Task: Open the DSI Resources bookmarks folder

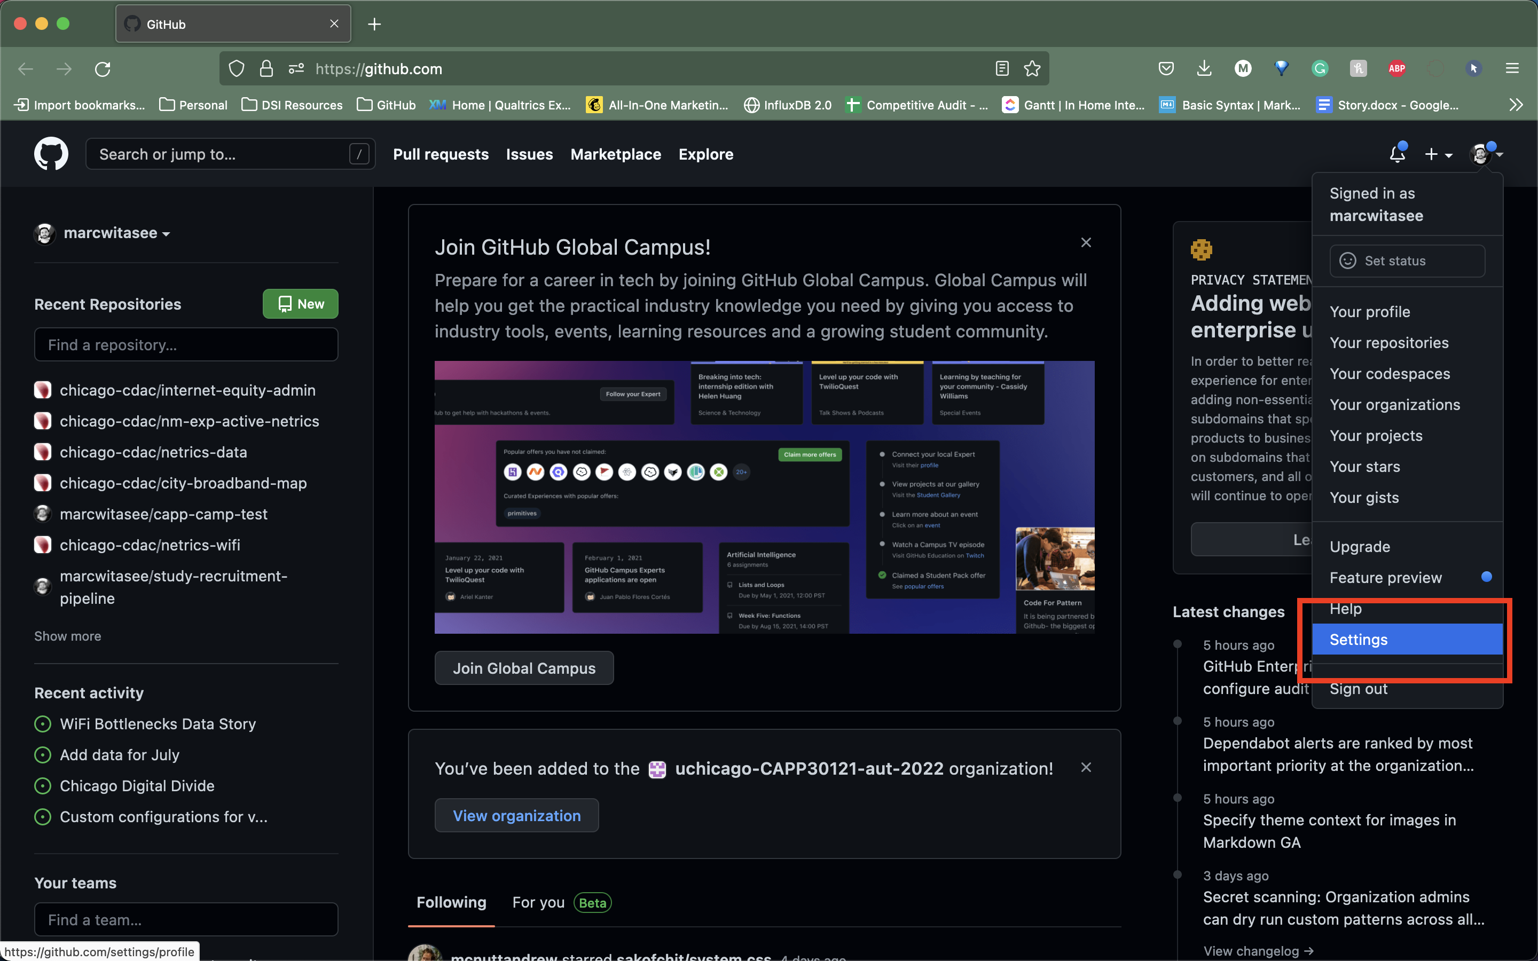Action: click(292, 105)
